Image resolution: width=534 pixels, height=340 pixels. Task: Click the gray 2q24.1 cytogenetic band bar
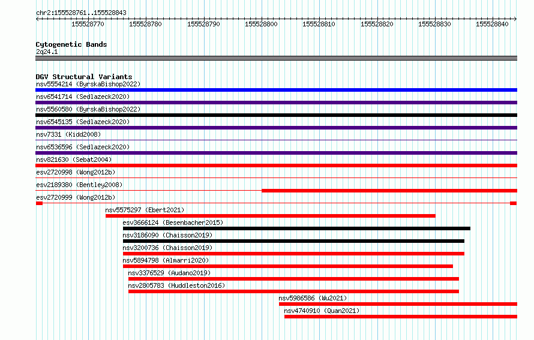click(276, 58)
